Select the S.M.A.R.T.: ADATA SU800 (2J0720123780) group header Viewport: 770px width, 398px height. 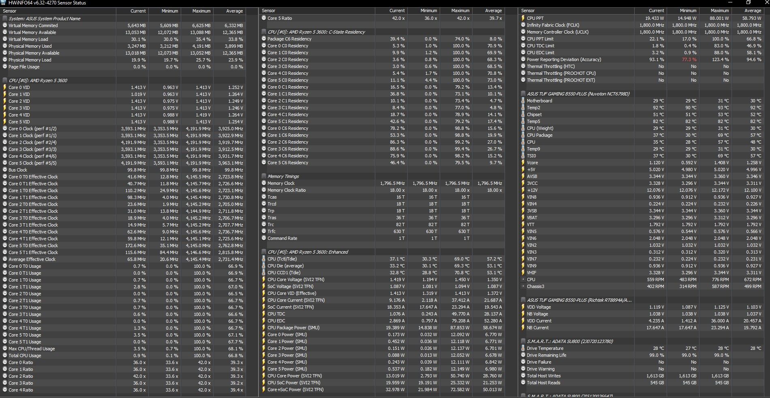pos(570,341)
